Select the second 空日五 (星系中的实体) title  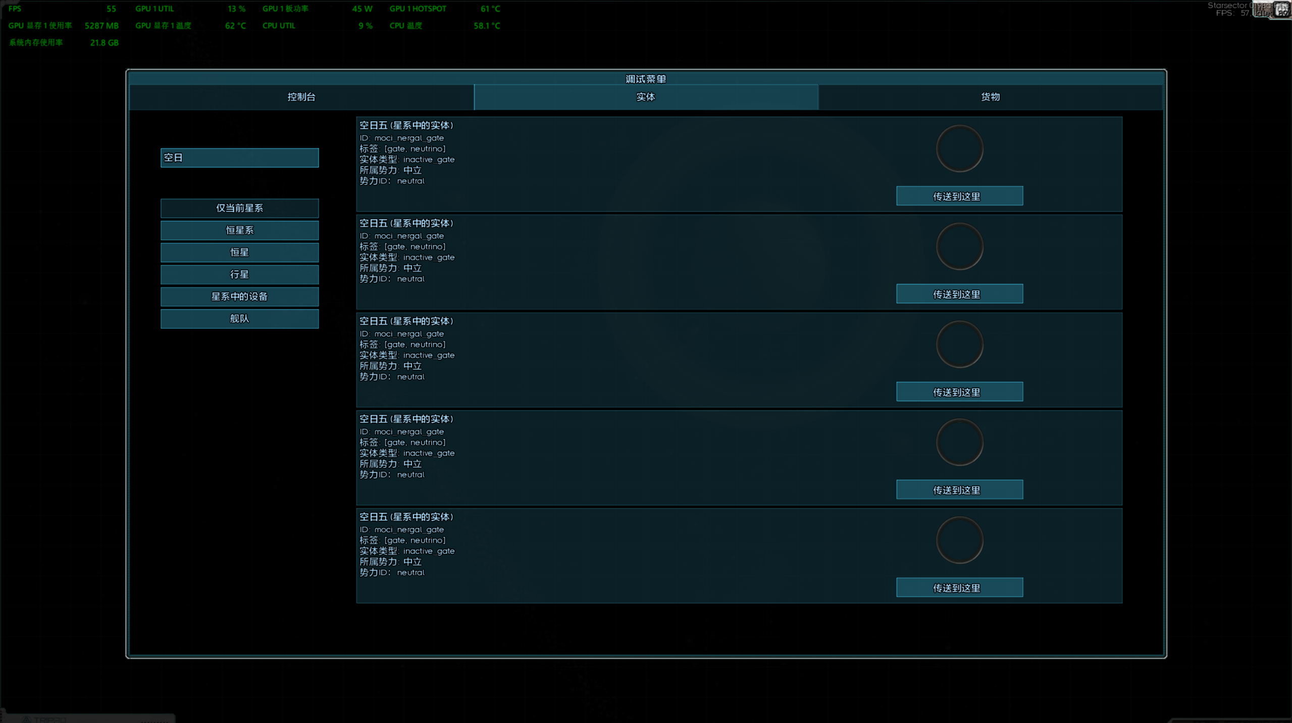[x=406, y=223]
